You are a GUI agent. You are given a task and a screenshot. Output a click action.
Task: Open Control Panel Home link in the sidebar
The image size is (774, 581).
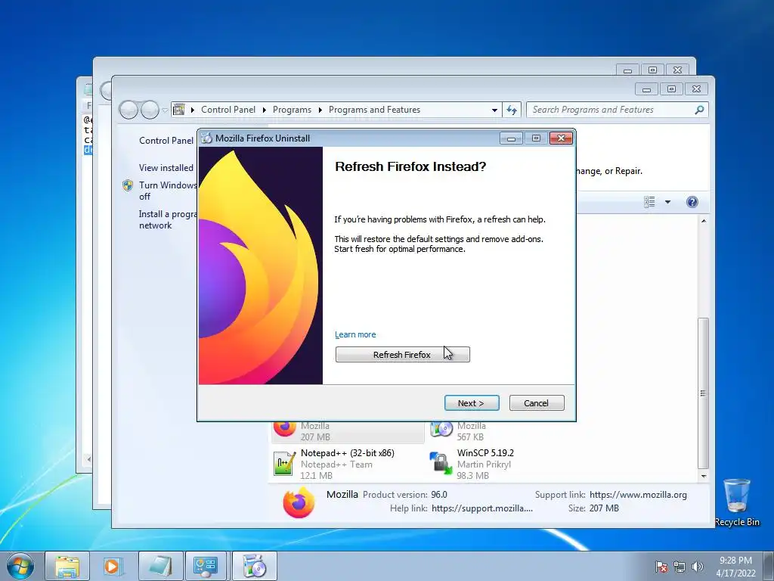[166, 140]
